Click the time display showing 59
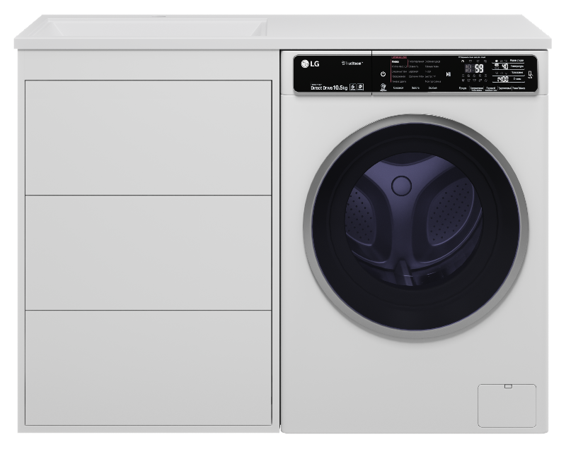The width and height of the screenshot is (566, 449). tap(476, 68)
